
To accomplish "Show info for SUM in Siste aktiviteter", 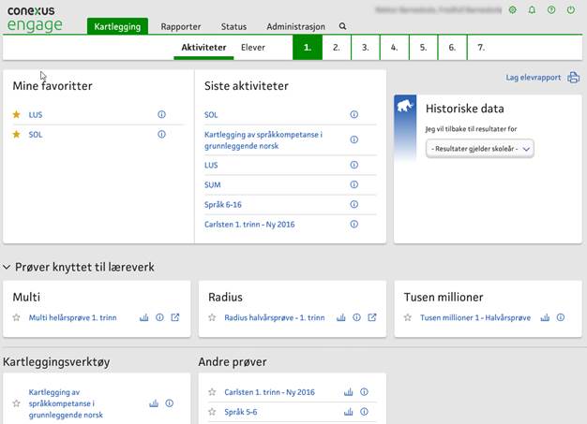I will [354, 185].
